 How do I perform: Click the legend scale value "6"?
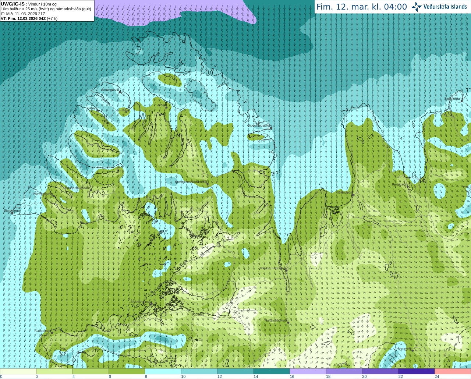point(110,376)
